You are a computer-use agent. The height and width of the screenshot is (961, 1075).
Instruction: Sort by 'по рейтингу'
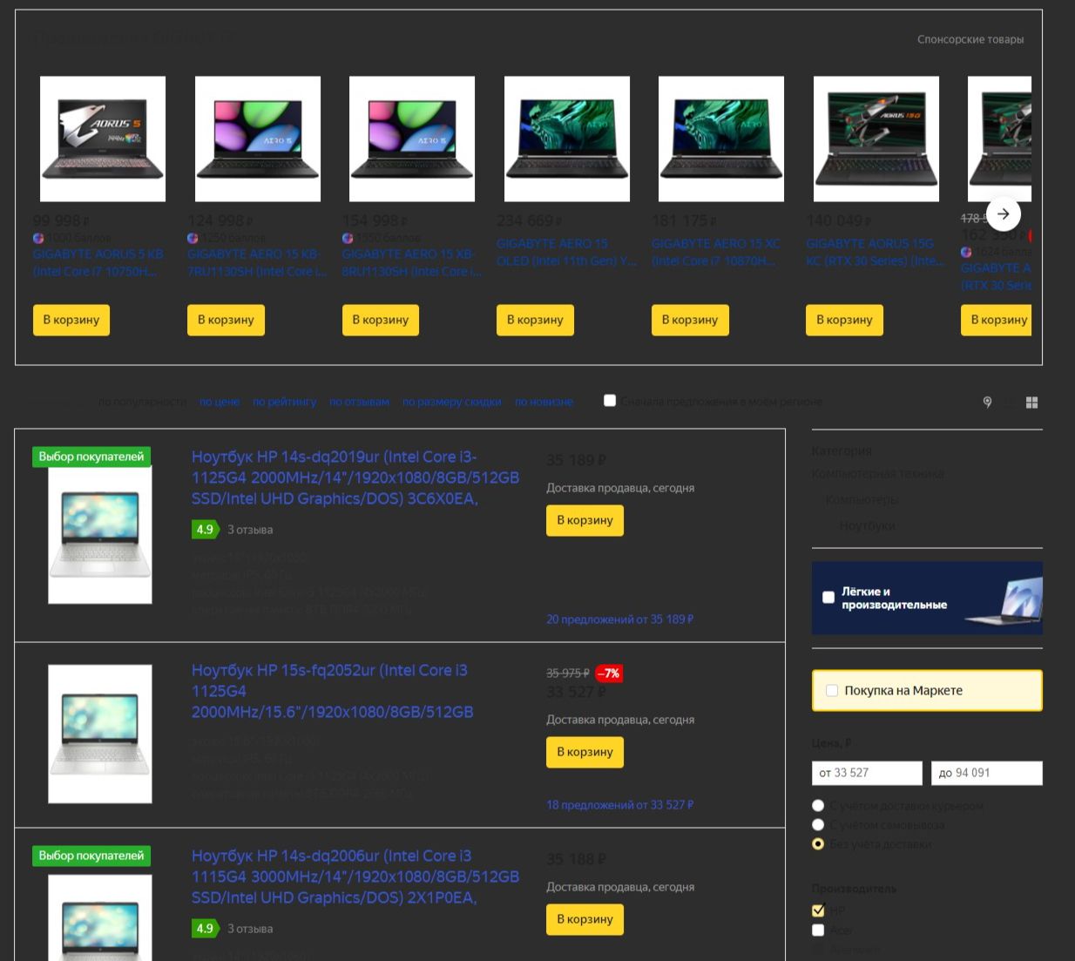tap(285, 402)
